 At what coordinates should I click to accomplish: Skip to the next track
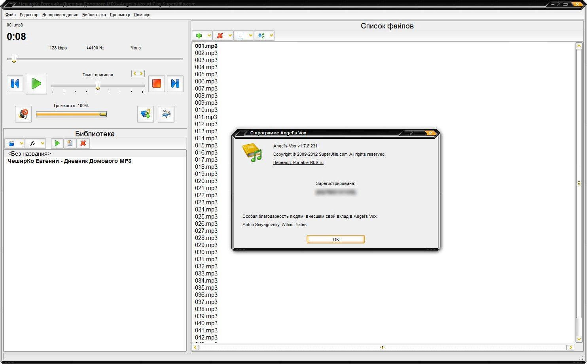175,83
